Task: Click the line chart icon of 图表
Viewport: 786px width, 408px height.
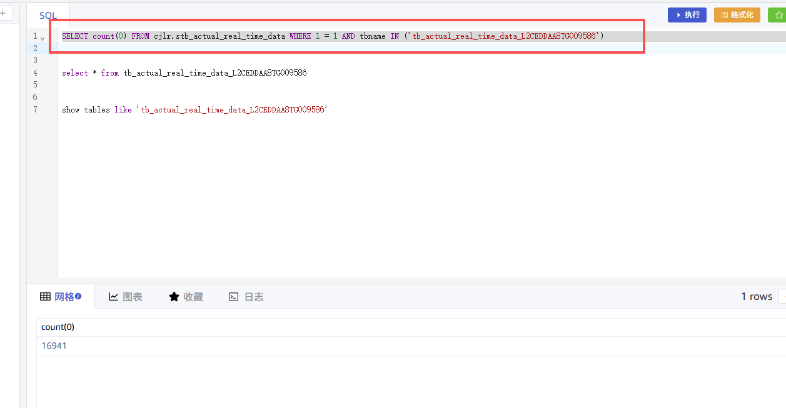Action: coord(113,297)
